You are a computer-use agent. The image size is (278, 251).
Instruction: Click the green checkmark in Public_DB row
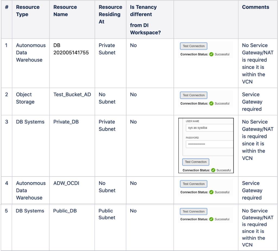pyautogui.click(x=211, y=219)
